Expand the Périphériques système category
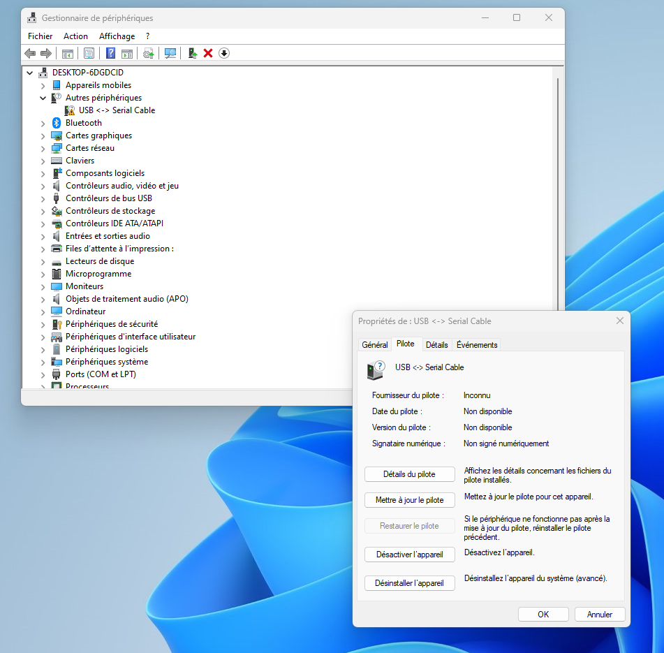This screenshot has height=653, width=664. click(x=43, y=362)
